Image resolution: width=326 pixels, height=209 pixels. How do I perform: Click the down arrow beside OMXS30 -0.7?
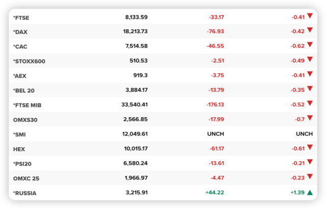click(310, 118)
